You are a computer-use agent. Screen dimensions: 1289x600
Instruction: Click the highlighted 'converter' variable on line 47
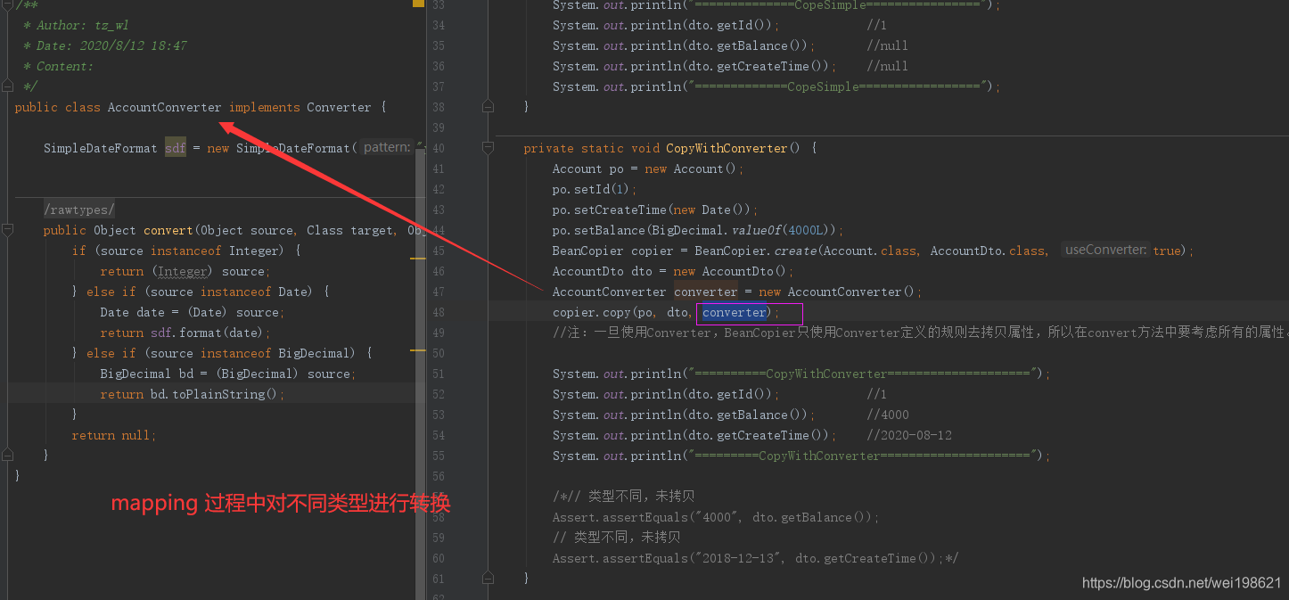(x=705, y=292)
